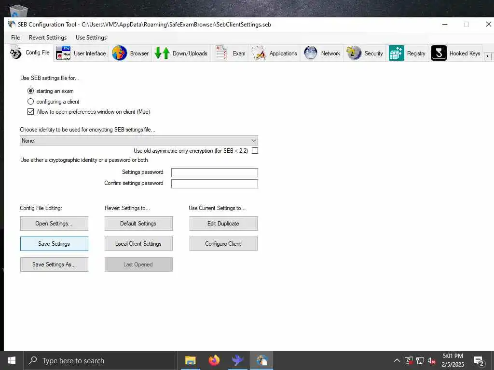Click Save Settings As... button
The height and width of the screenshot is (370, 494).
[54, 264]
